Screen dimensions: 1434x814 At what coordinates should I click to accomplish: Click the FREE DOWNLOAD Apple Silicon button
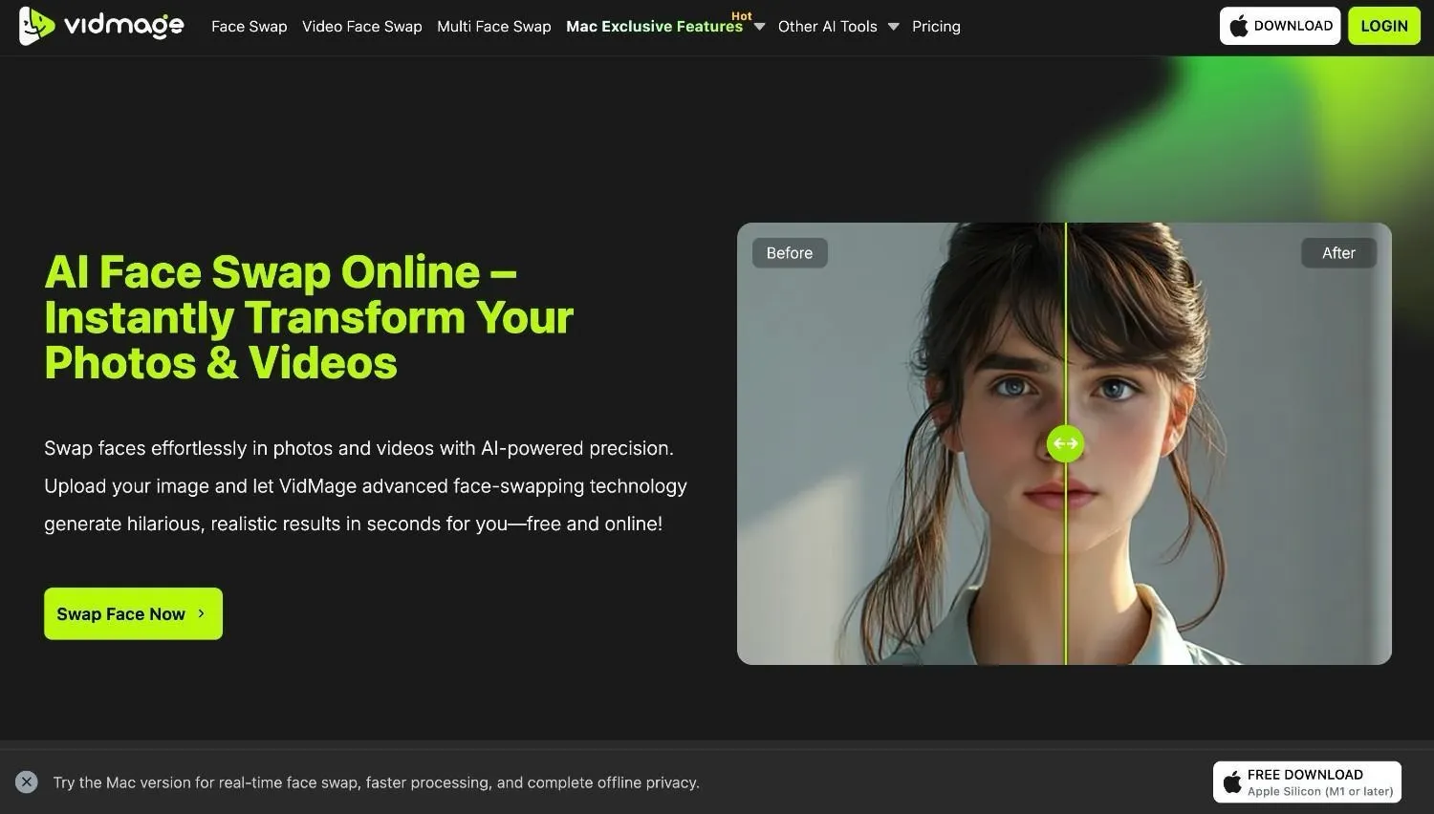point(1307,782)
